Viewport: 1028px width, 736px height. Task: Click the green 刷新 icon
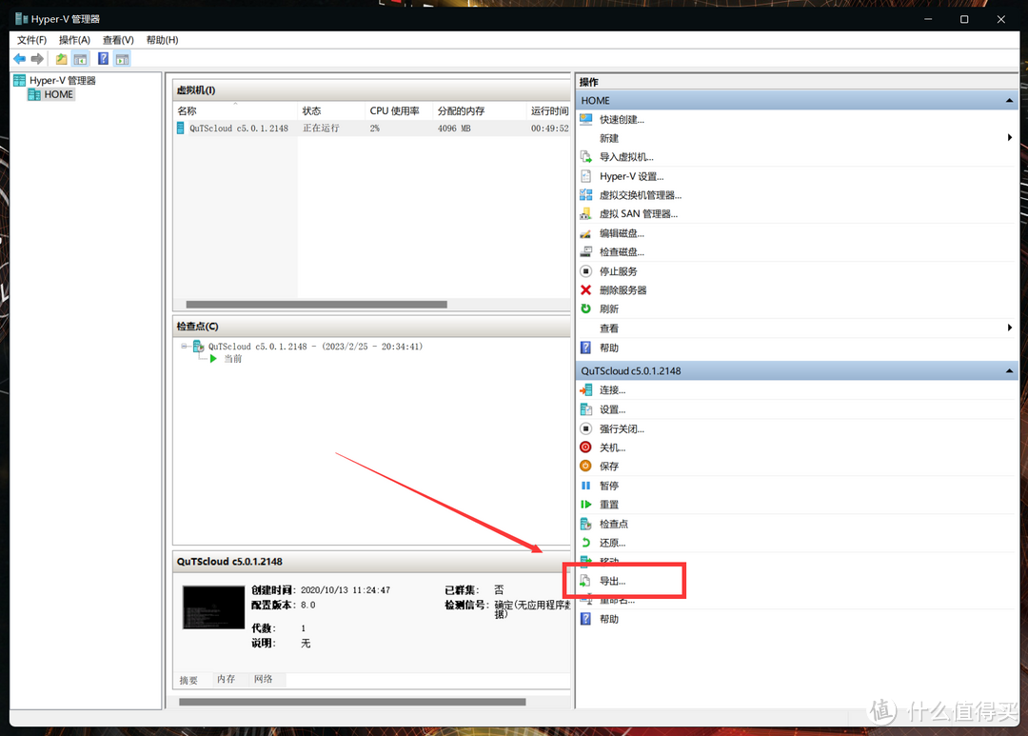pyautogui.click(x=586, y=308)
